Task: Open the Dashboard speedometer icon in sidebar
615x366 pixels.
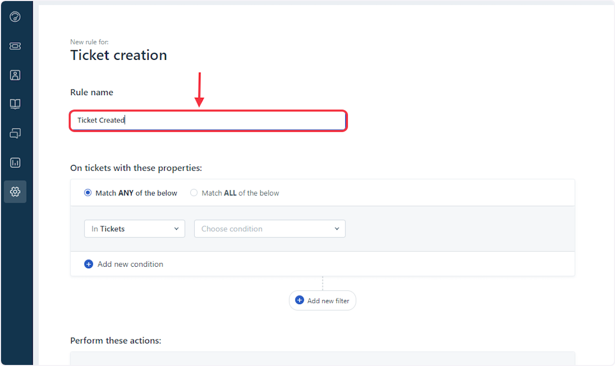Action: click(x=15, y=16)
